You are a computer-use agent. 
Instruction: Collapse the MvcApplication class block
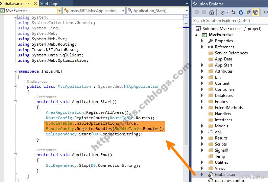(15, 86)
